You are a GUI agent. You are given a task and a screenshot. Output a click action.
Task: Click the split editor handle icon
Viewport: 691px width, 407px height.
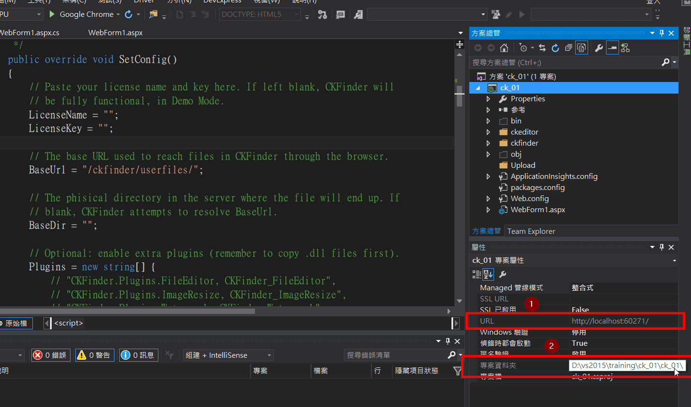coord(460,44)
